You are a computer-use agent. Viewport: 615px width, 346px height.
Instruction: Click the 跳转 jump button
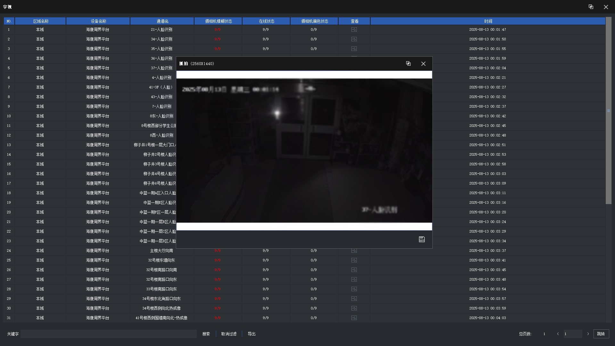601,334
